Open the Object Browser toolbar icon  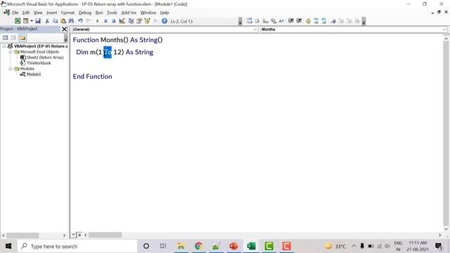[147, 21]
